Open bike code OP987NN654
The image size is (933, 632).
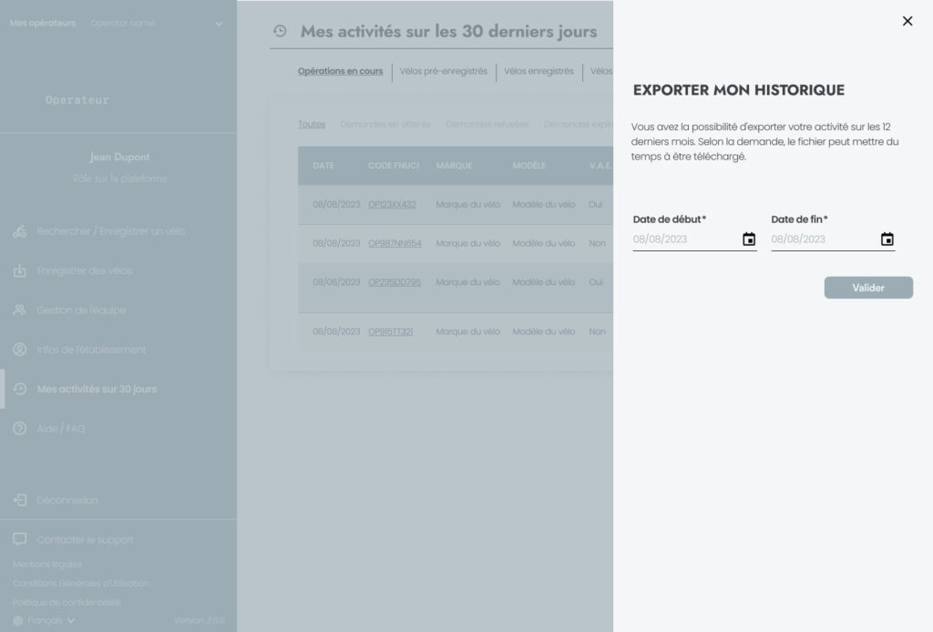tap(395, 243)
